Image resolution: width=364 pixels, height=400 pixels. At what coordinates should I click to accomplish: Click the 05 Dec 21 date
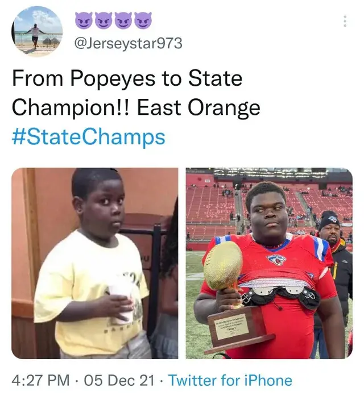click(x=119, y=381)
